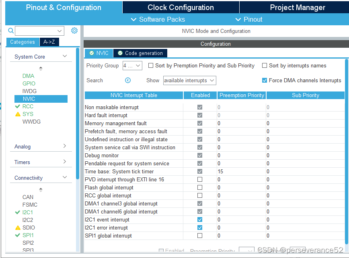
Task: Click preemption priority 15 of System tick timer
Action: 220,171
